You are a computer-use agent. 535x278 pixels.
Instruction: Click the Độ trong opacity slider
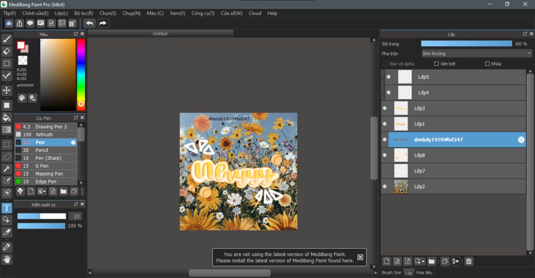467,44
